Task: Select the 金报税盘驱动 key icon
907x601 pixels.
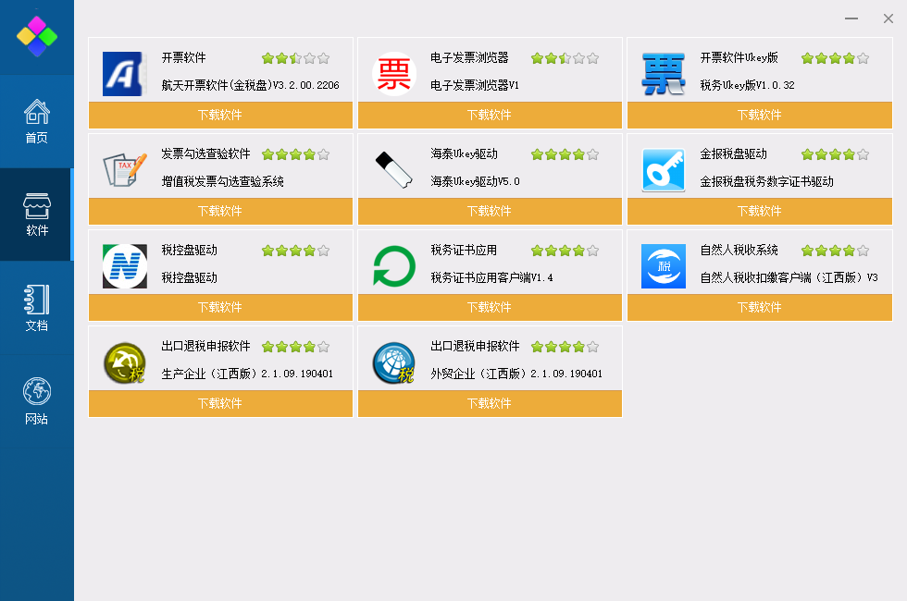Action: click(664, 170)
